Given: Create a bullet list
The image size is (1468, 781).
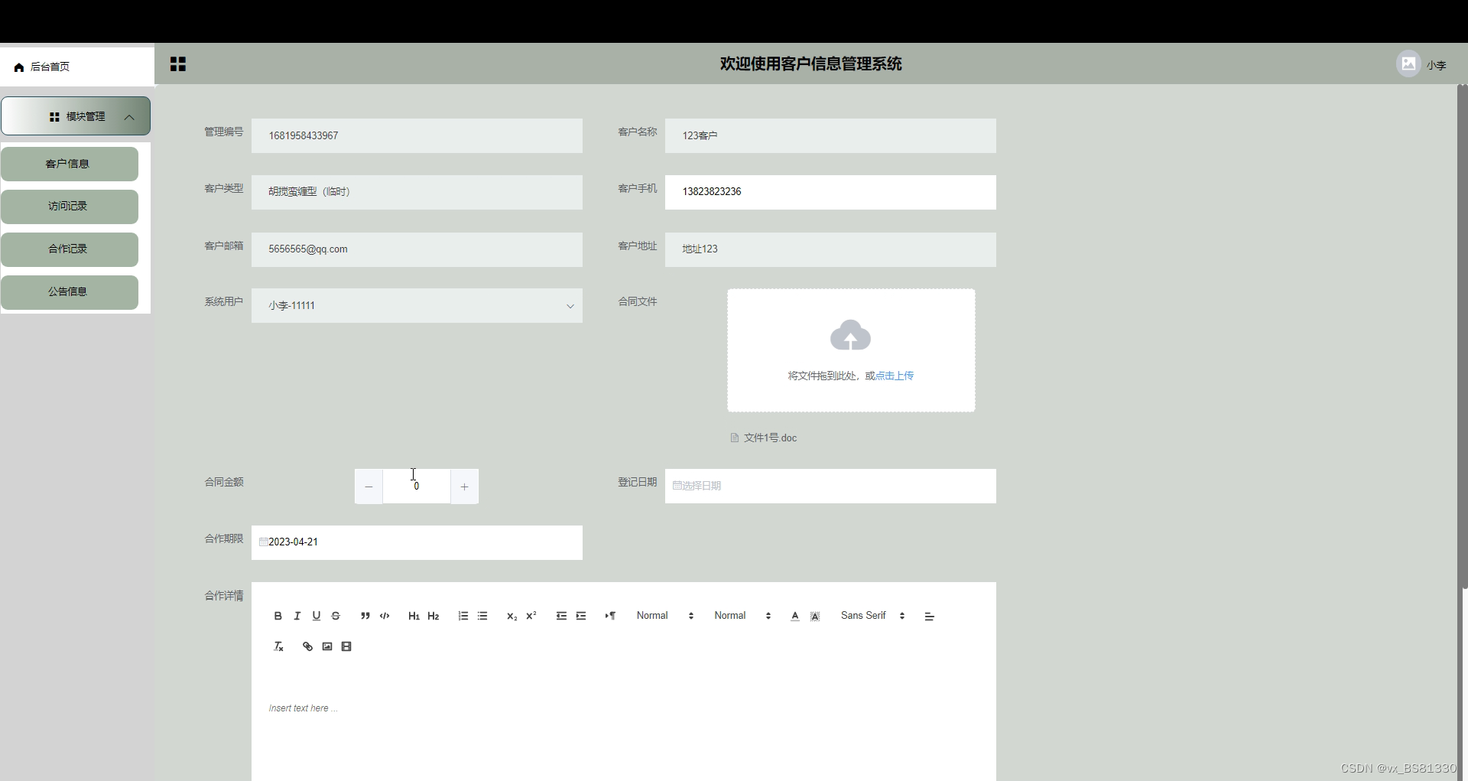Looking at the screenshot, I should [x=482, y=616].
